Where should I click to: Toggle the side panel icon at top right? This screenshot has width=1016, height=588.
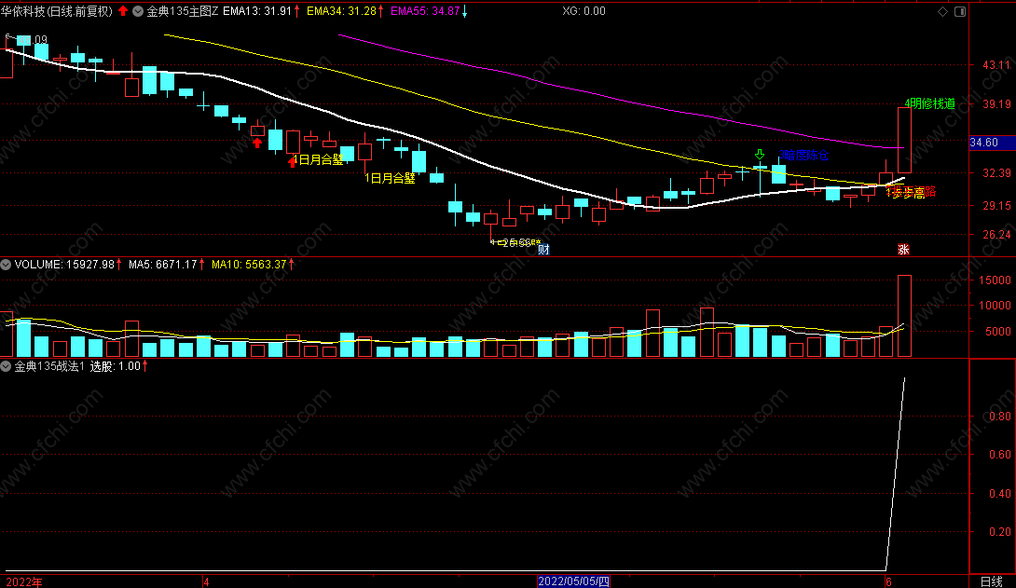click(960, 12)
